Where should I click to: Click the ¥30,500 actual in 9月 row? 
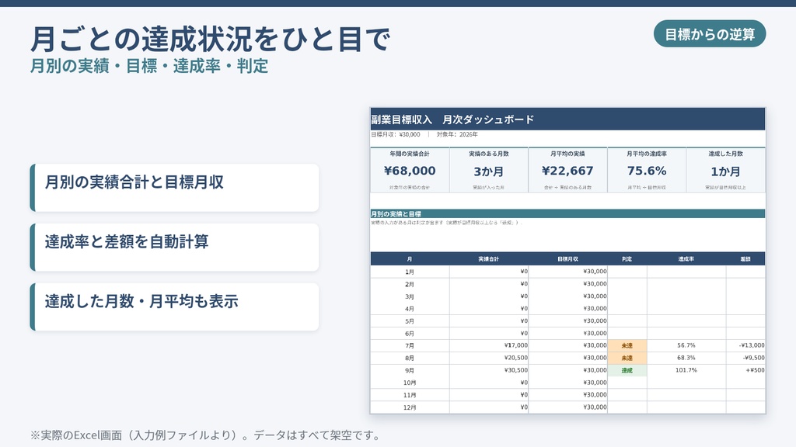(516, 370)
